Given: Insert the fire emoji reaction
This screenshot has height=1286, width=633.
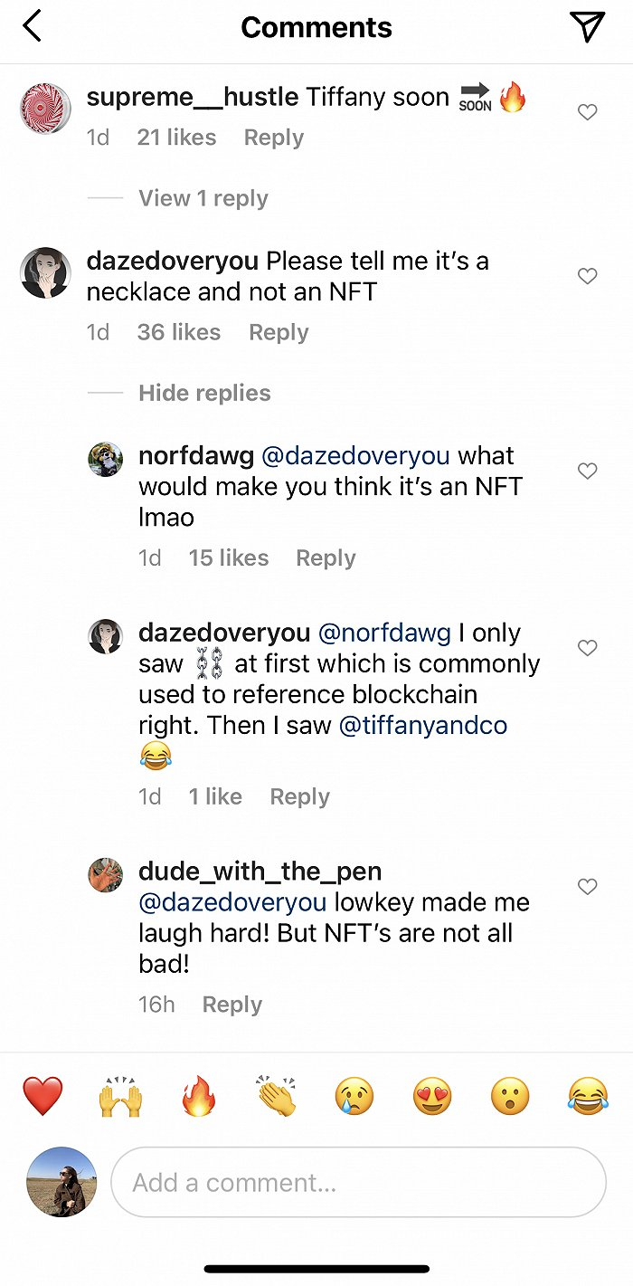Looking at the screenshot, I should [199, 1097].
